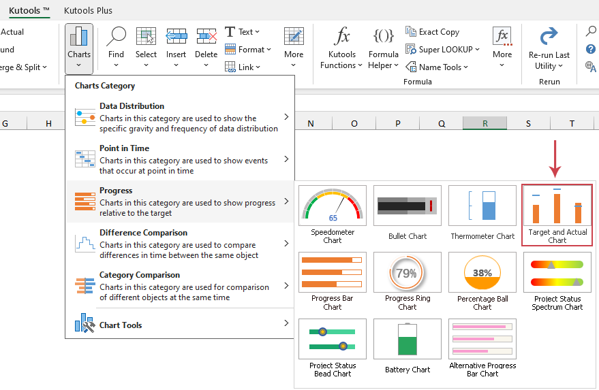This screenshot has width=599, height=390.
Task: Open the Difference Comparison category
Action: pyautogui.click(x=181, y=244)
